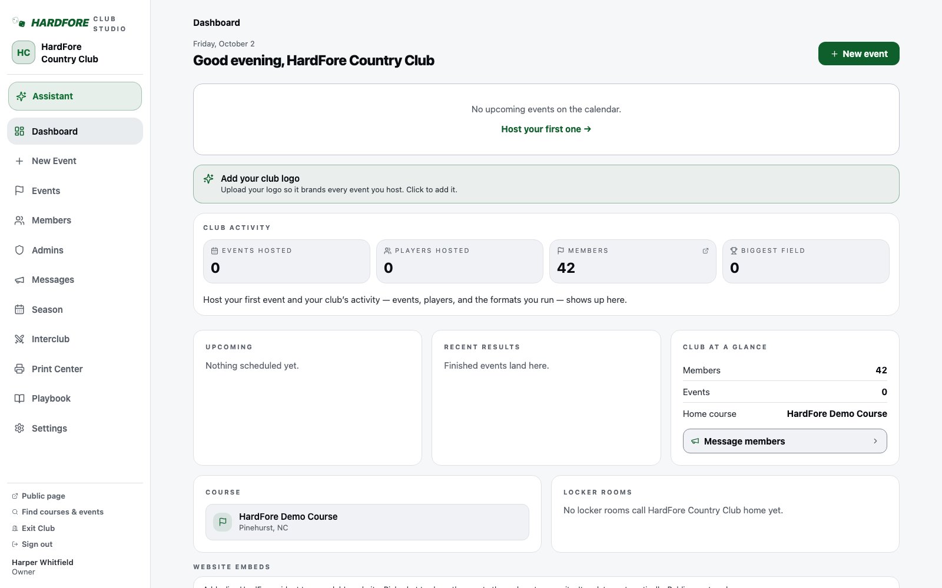This screenshot has height=588, width=942.
Task: Click the Messages megaphone icon in sidebar
Action: click(x=19, y=280)
